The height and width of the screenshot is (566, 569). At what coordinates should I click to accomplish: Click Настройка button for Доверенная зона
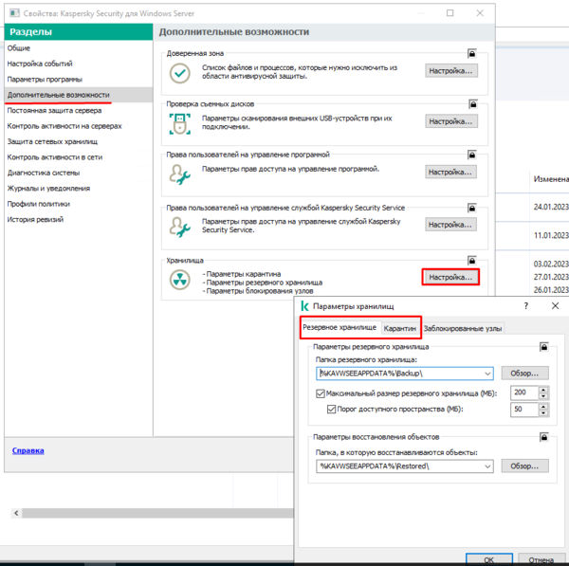tap(451, 71)
